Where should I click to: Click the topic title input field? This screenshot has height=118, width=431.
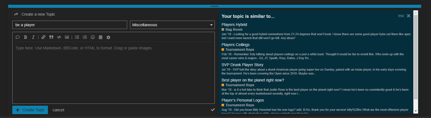69,25
